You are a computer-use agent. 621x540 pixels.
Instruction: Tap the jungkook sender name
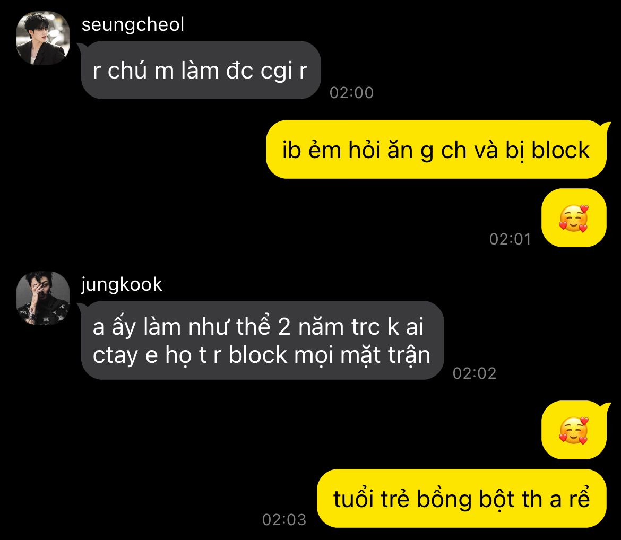click(122, 285)
